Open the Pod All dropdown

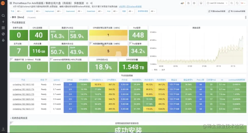coord(115,11)
